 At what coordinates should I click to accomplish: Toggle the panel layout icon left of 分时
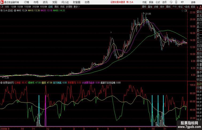[2, 7]
